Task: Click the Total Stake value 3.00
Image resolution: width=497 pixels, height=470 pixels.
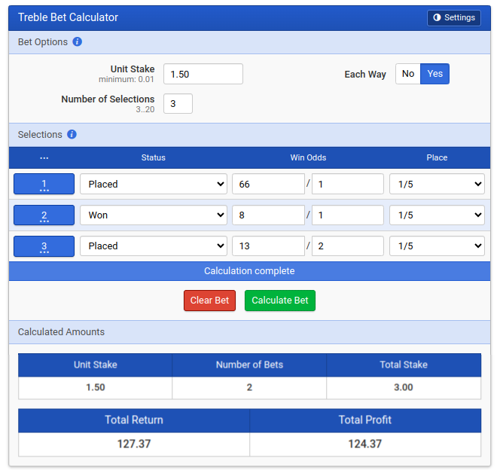Action: point(403,387)
